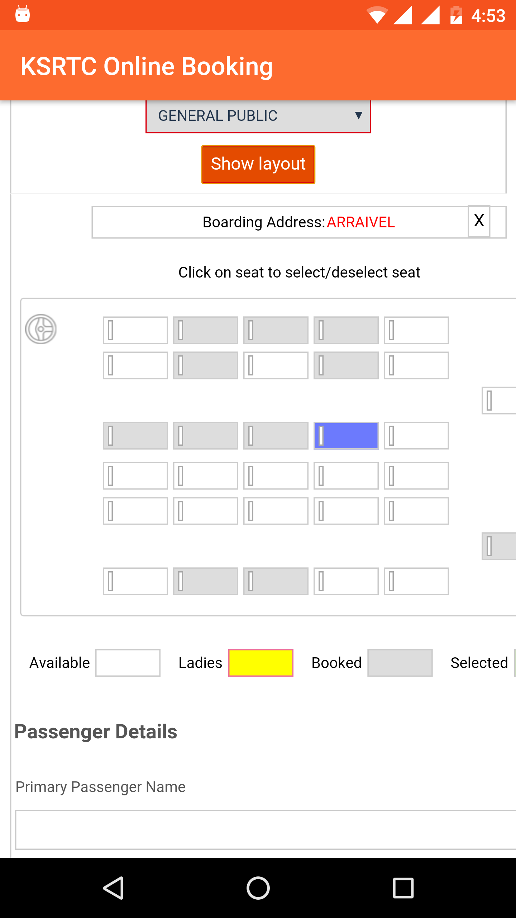Click the dropdown arrow for passenger category
Screen dimensions: 516x918
coord(358,115)
